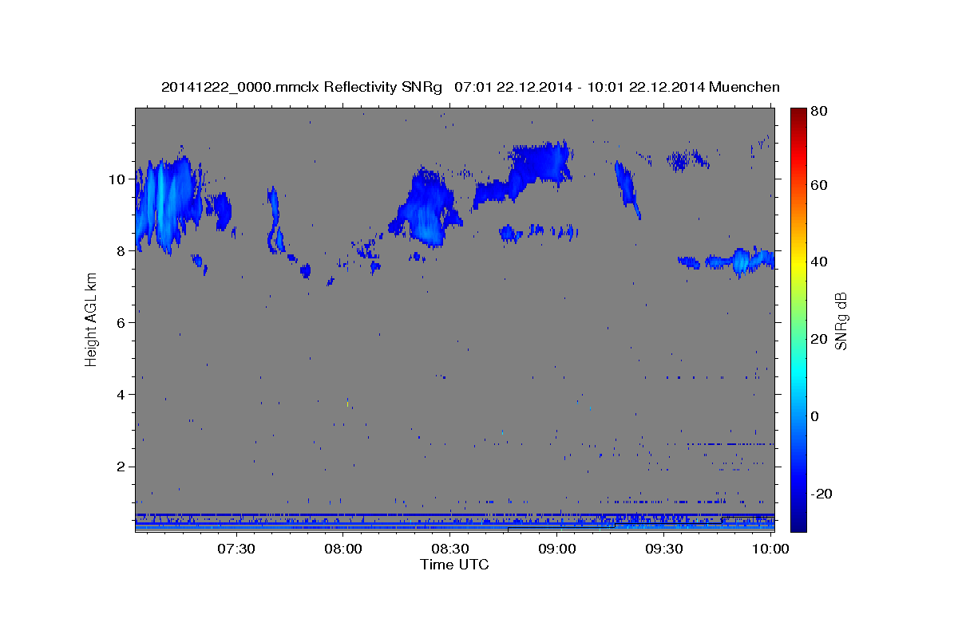Click the 08:00 time tick label
The image size is (958, 638).
coord(344,549)
